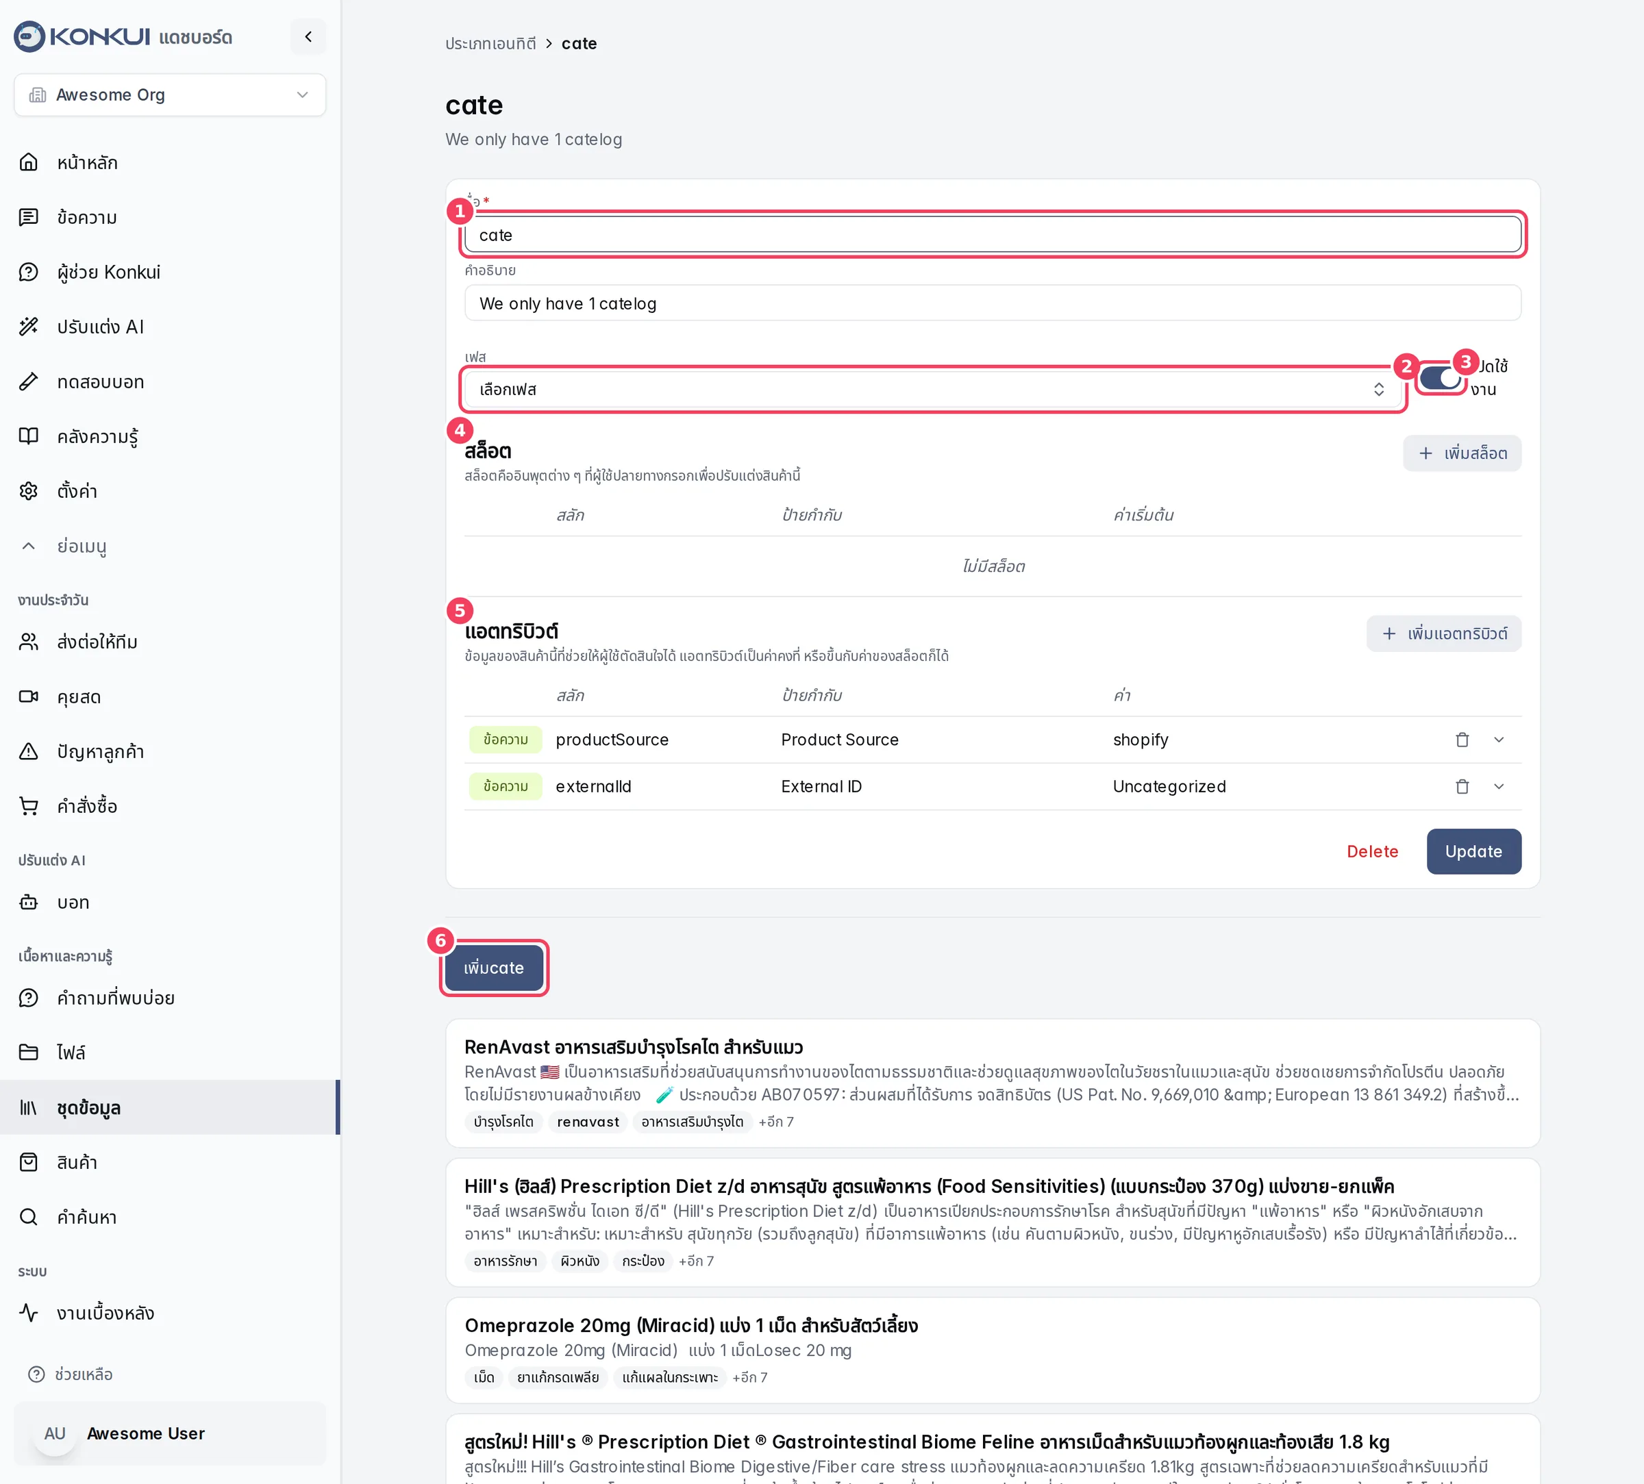This screenshot has height=1484, width=1644.
Task: Click the ไฟล์ folder icon
Action: coord(29,1052)
